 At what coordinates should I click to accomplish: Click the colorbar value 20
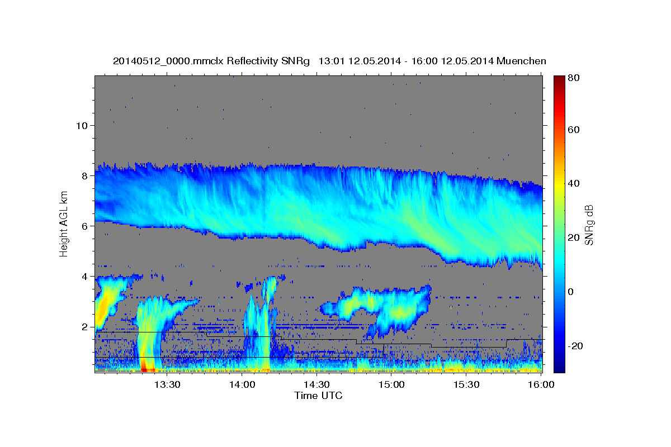coord(573,237)
